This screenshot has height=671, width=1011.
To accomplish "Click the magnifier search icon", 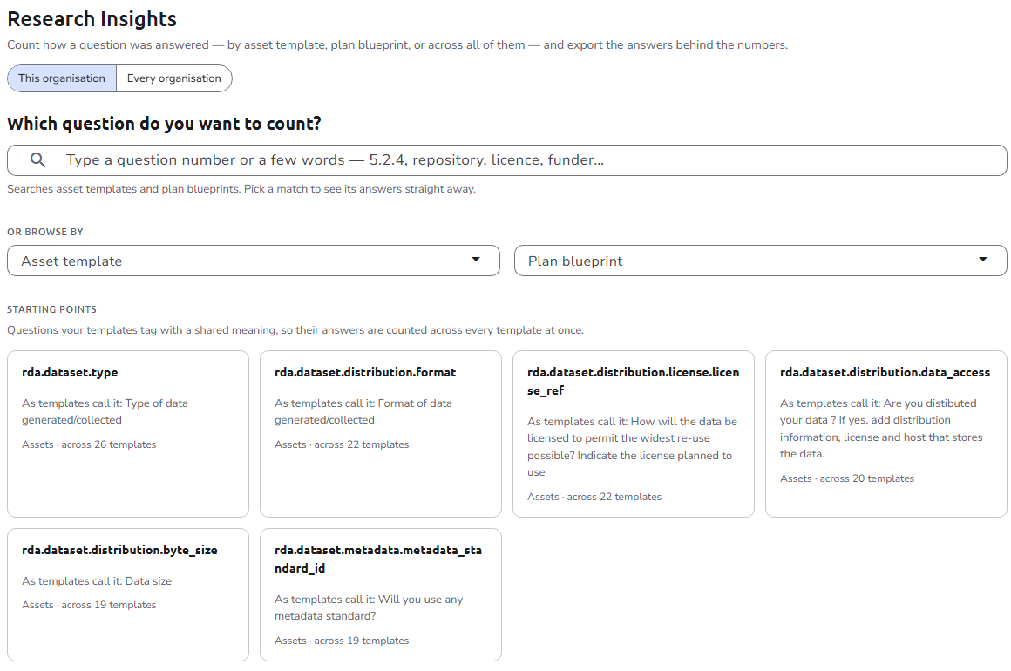I will [x=38, y=159].
